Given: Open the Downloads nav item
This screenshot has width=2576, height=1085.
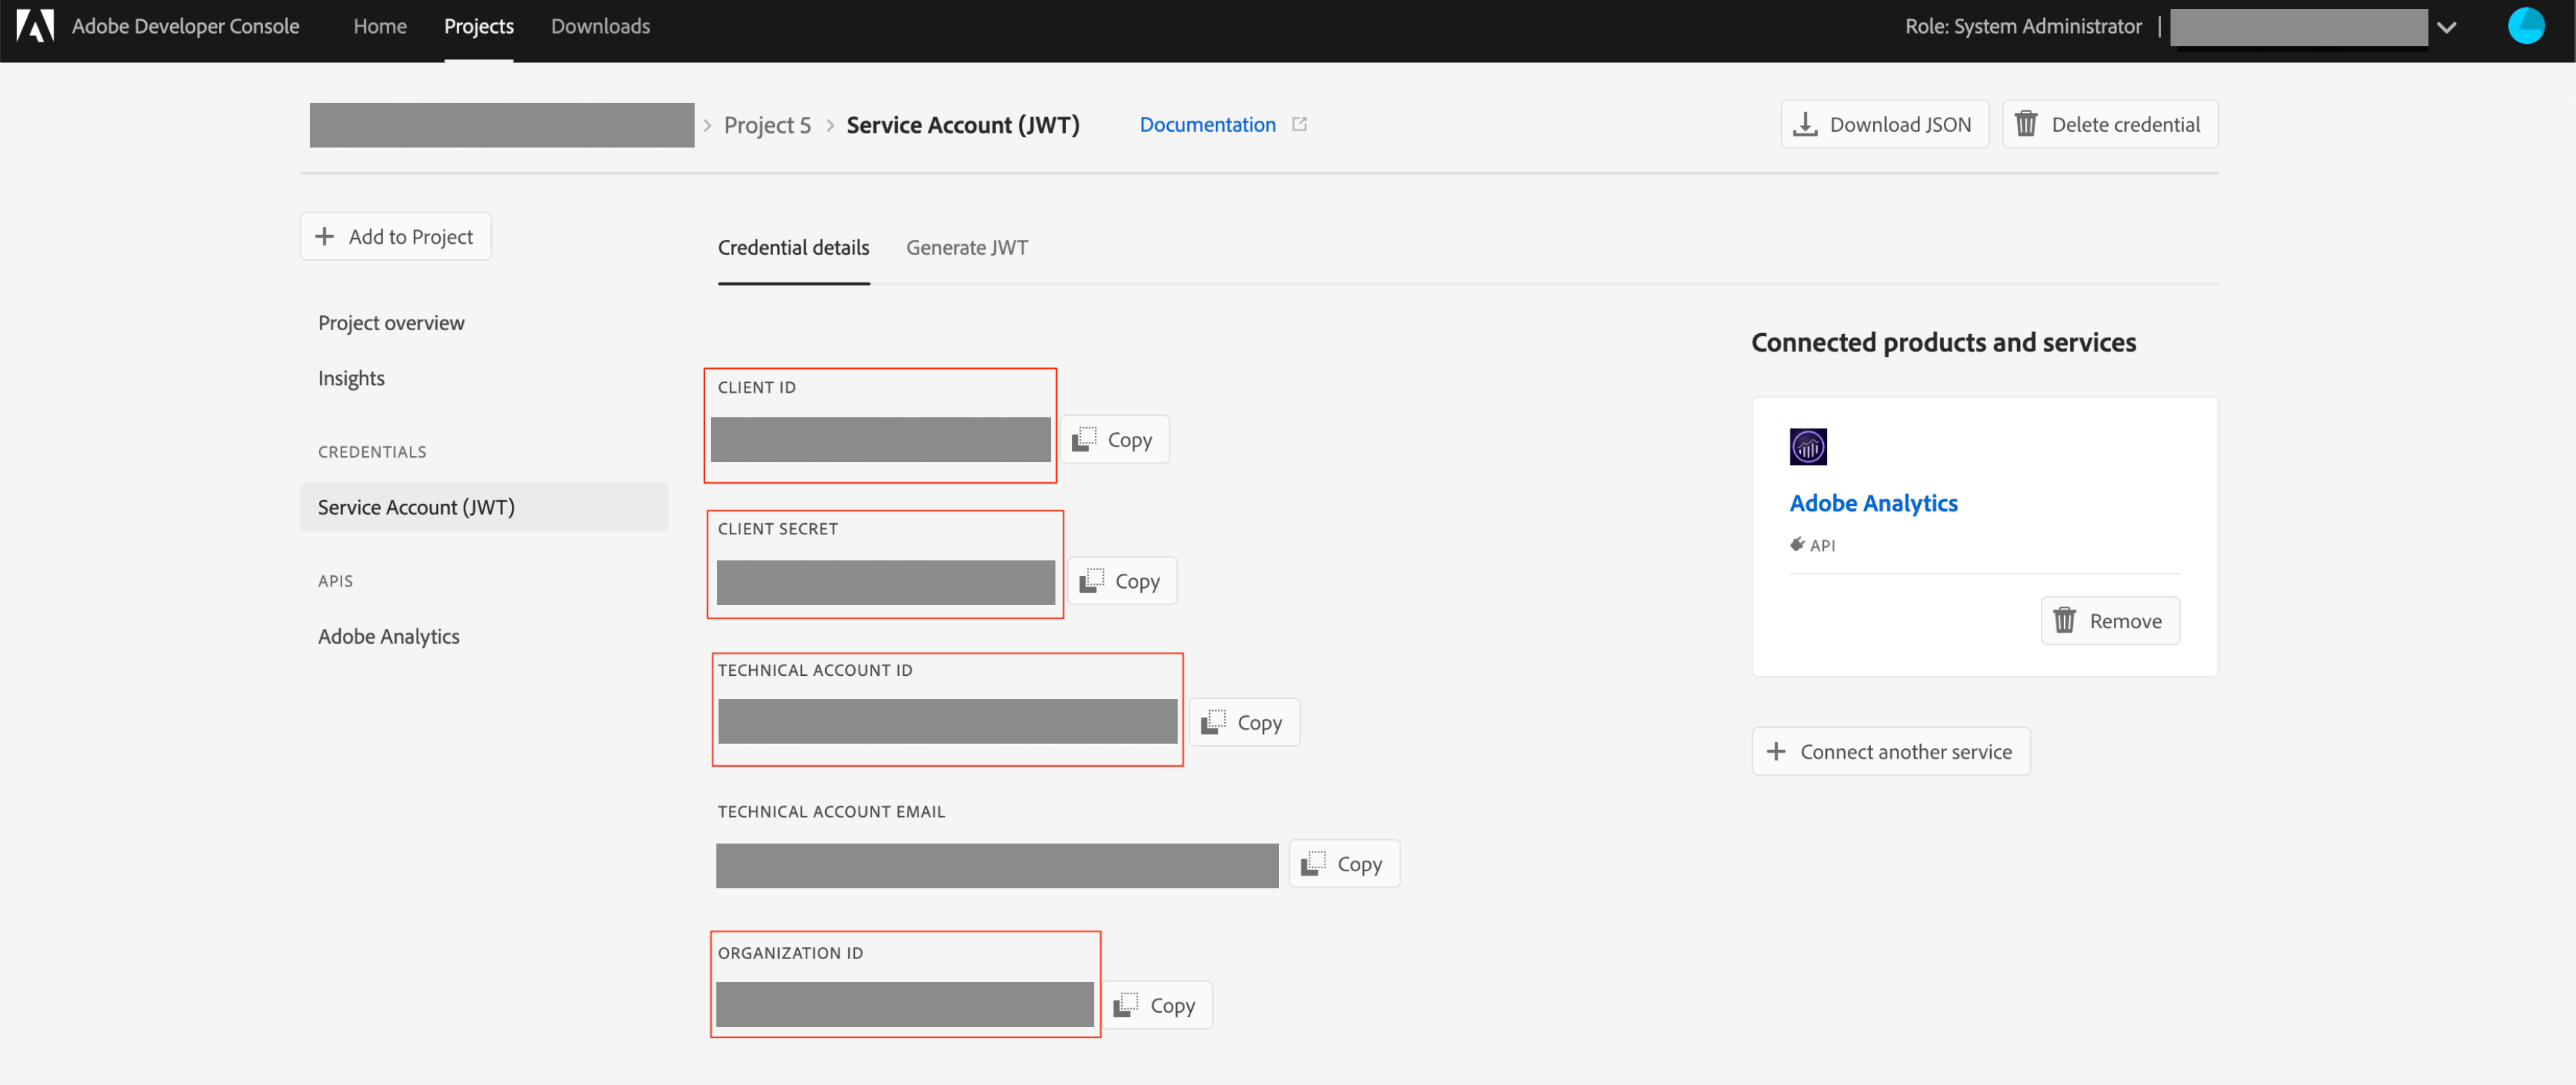Looking at the screenshot, I should 600,26.
